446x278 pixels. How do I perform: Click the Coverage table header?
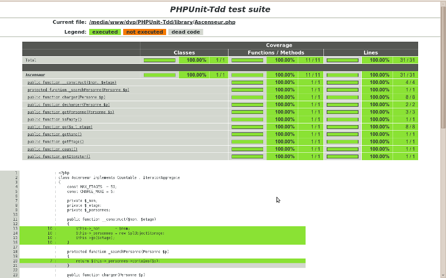(279, 46)
